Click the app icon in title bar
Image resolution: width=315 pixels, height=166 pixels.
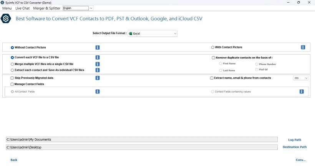point(2,3)
